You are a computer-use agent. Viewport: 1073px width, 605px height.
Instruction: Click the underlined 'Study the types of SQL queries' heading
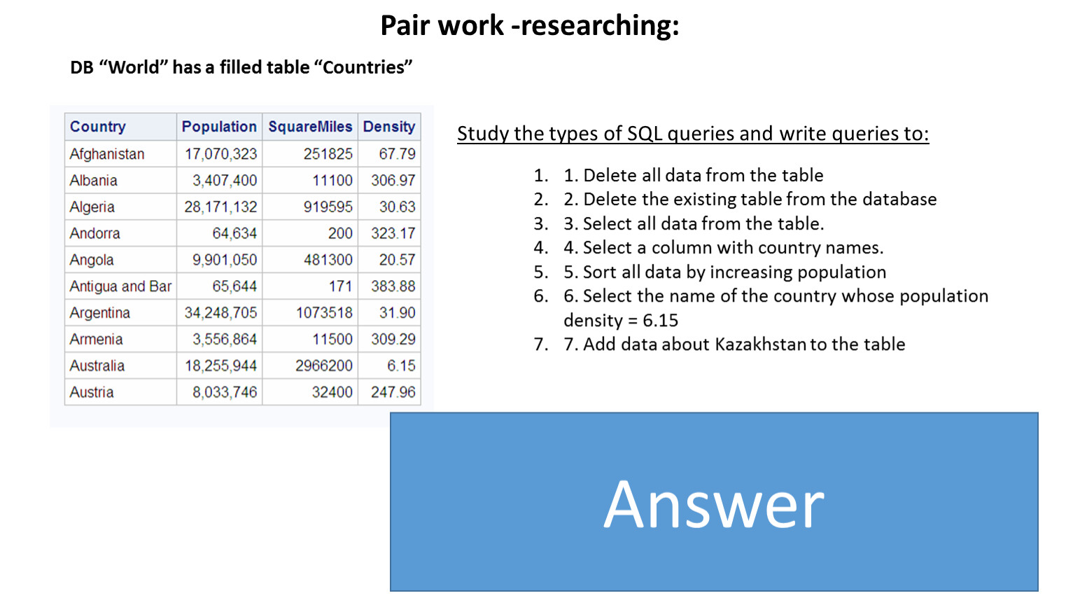point(693,134)
